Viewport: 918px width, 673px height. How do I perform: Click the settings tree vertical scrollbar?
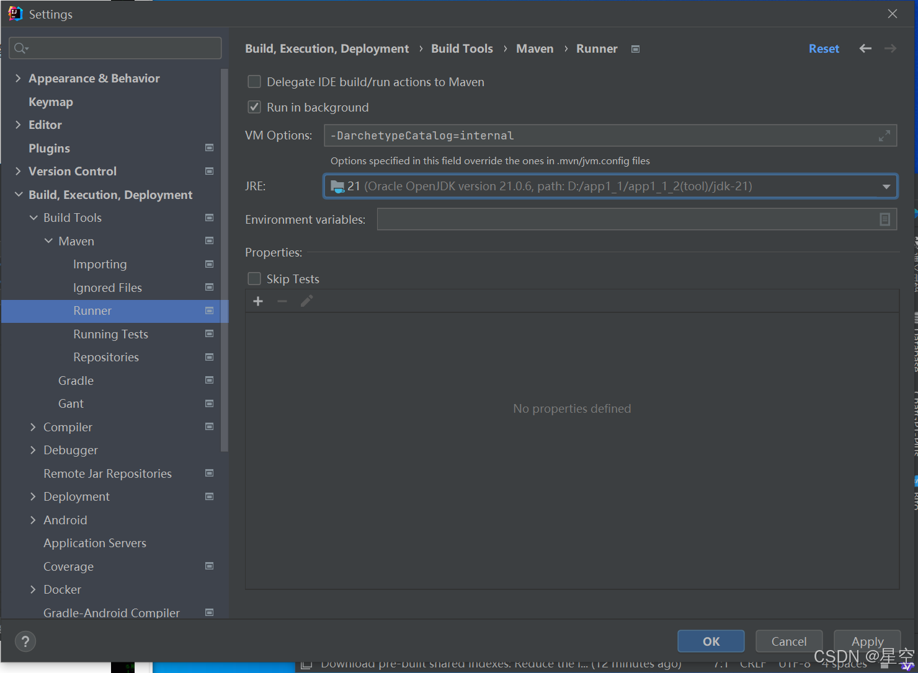(x=225, y=260)
